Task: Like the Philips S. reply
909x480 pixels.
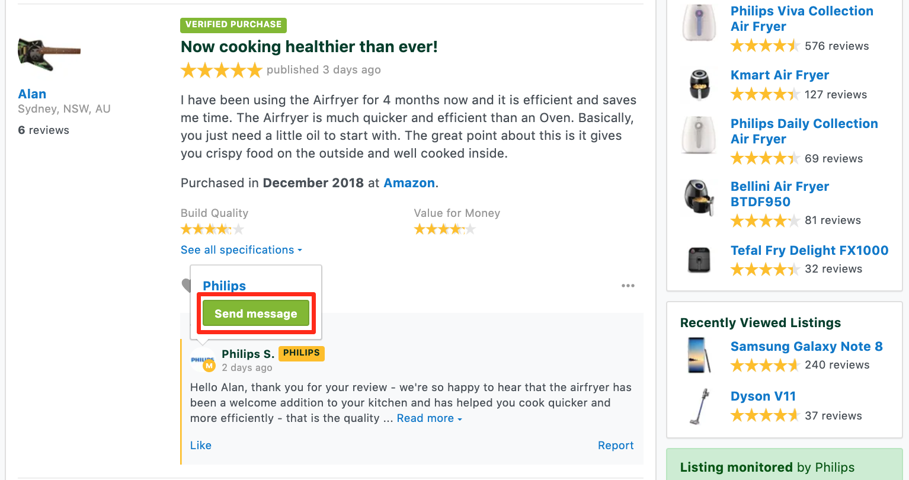Action: (201, 446)
